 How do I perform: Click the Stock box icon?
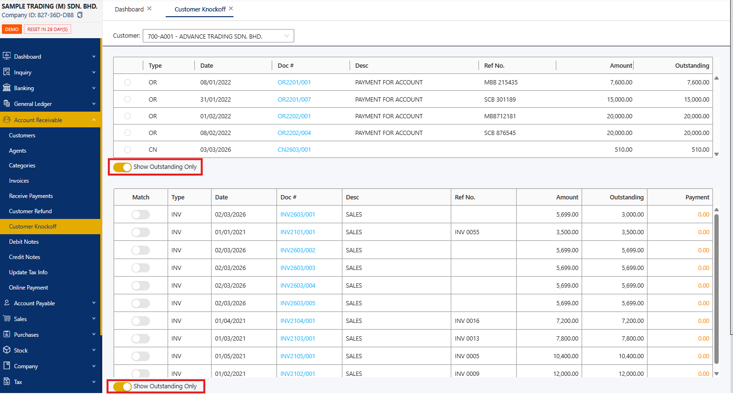(x=7, y=350)
